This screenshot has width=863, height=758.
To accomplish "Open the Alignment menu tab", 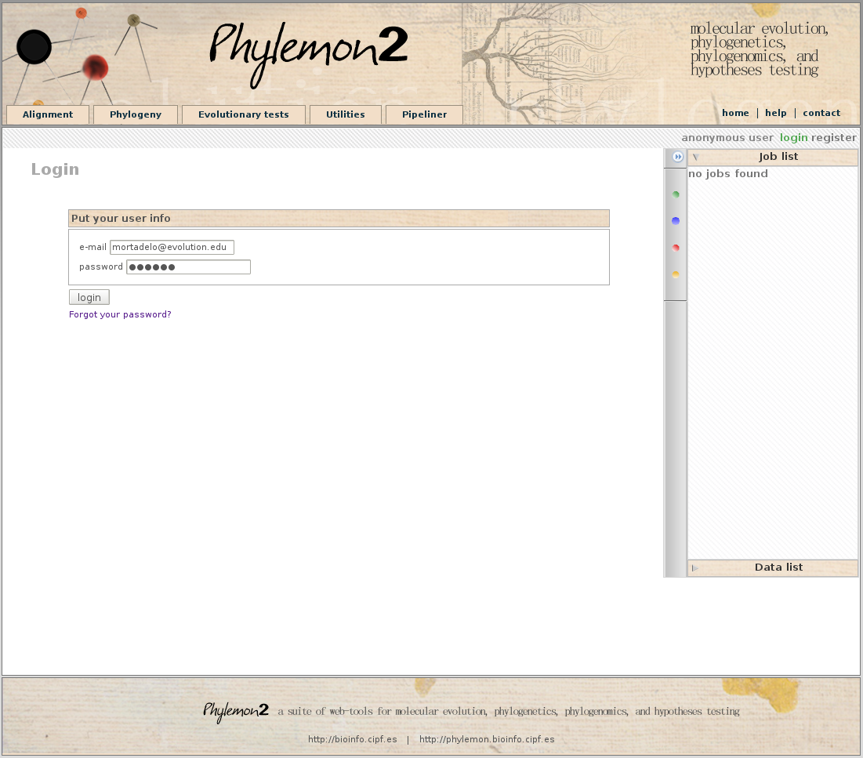I will (48, 114).
